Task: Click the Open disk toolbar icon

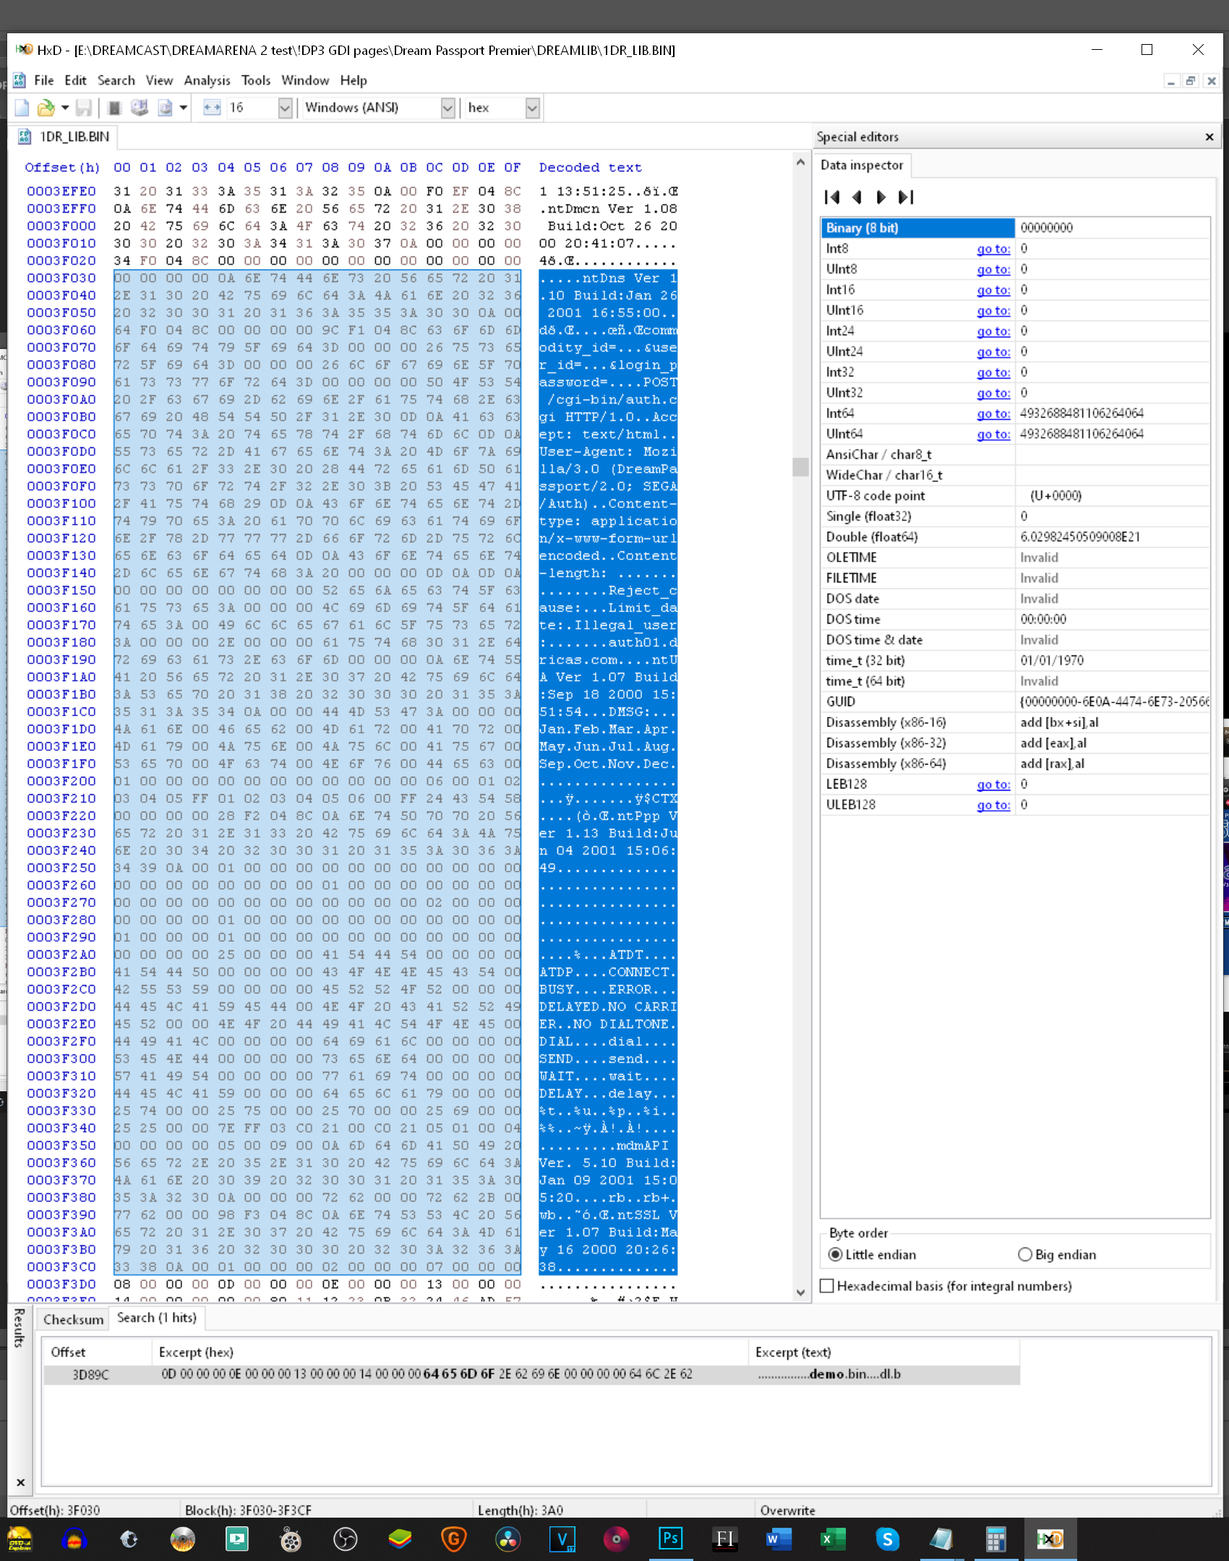Action: point(140,108)
